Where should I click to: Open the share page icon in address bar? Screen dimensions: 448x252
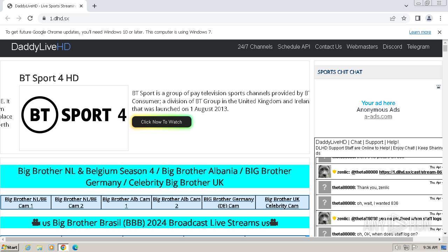pos(393,18)
